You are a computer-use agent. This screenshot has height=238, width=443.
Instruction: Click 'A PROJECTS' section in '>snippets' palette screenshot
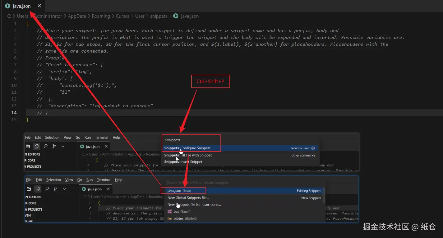tap(33, 166)
